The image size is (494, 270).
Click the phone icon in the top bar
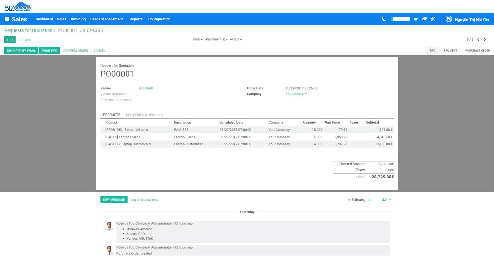click(383, 19)
